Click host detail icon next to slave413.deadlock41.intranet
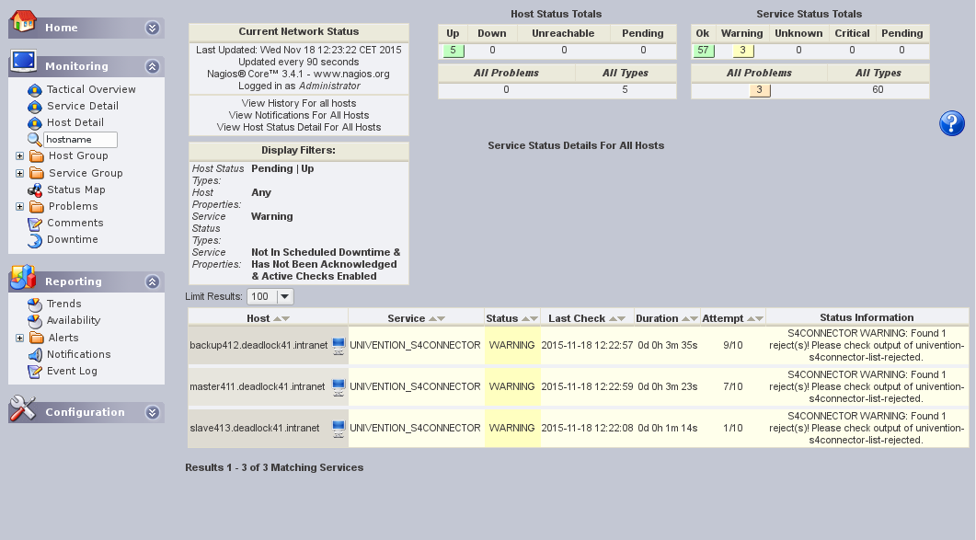 tap(339, 429)
